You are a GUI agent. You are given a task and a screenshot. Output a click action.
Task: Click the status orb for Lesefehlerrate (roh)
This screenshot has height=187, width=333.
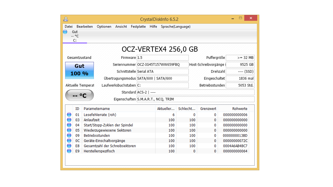69,115
